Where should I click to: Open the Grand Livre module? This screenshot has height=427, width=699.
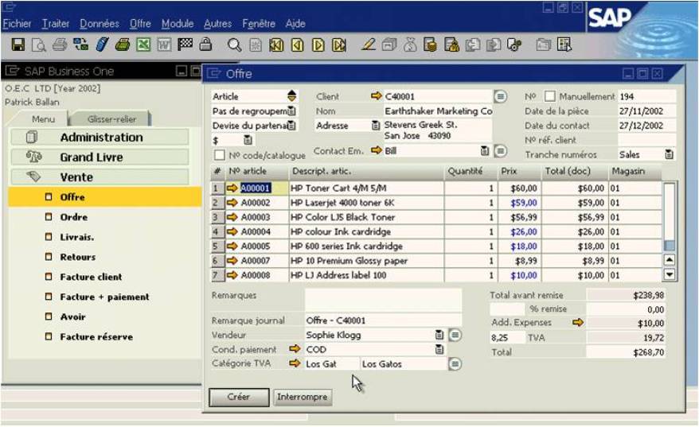coord(100,157)
